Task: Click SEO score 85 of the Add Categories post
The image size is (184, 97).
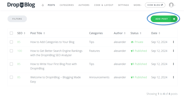Action: point(19,42)
